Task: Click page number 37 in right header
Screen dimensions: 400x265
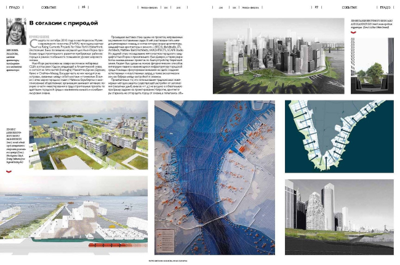Action: (316, 7)
